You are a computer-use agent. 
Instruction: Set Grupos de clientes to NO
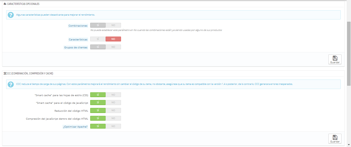point(113,47)
